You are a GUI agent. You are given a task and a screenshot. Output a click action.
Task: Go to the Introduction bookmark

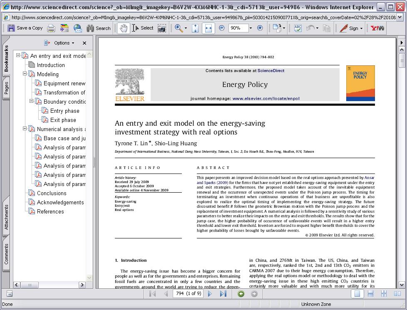coord(51,65)
